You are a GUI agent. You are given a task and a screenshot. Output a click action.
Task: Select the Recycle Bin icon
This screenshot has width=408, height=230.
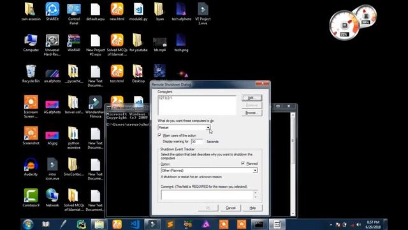pos(31,73)
